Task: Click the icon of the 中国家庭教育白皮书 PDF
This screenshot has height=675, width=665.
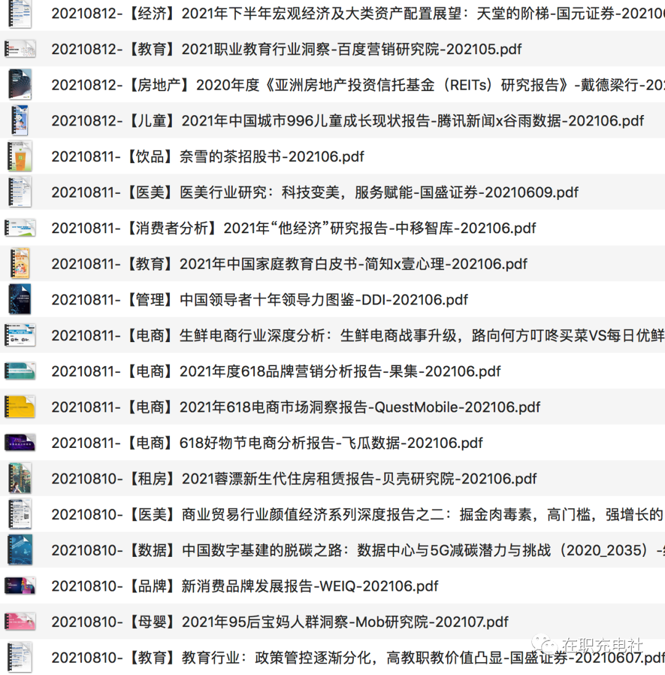Action: (x=20, y=263)
